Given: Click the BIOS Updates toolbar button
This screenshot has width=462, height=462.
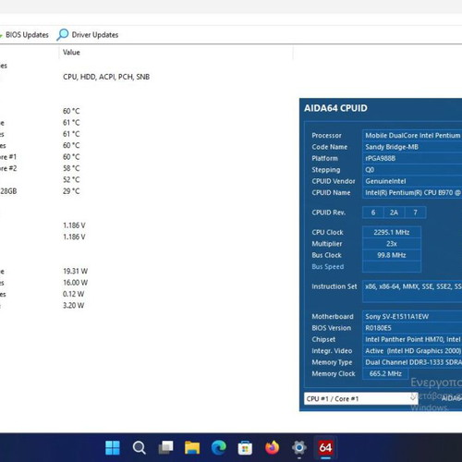Looking at the screenshot, I should tap(24, 35).
